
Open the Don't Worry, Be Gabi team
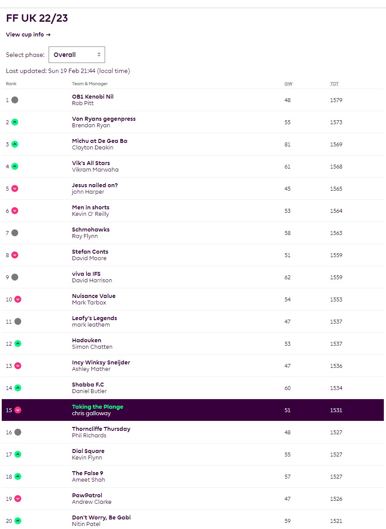point(101,518)
